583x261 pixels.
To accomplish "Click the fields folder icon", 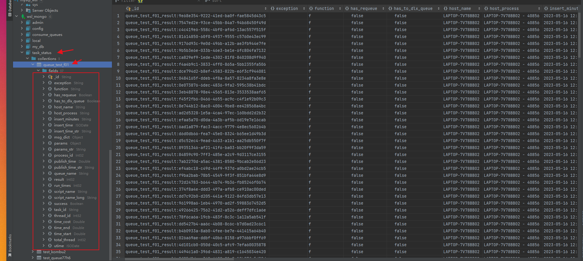I will [44, 71].
